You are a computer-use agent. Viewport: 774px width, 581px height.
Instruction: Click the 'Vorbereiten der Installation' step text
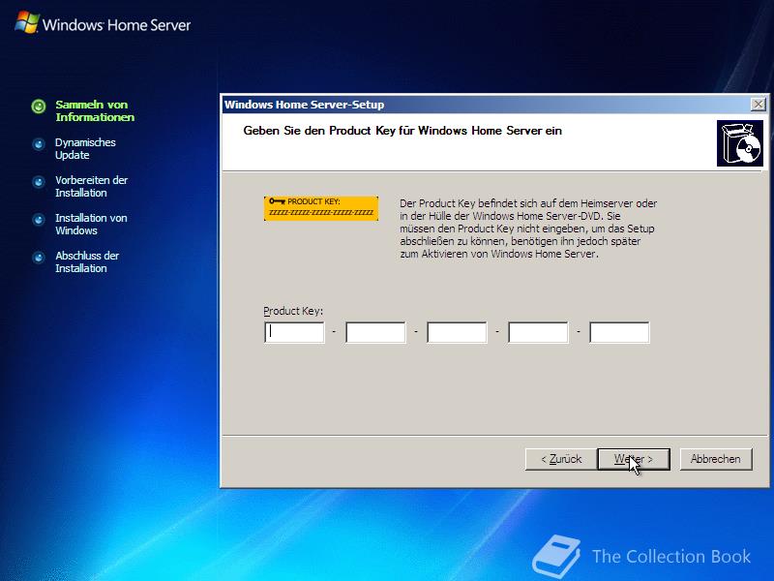click(91, 186)
